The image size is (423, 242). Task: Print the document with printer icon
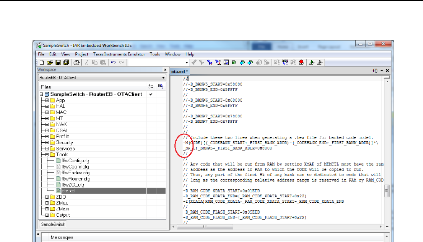[x=77, y=62]
